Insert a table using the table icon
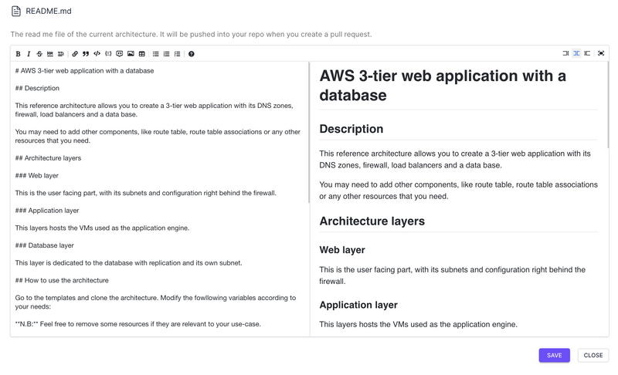Screen dimensions: 618x375 (x=142, y=54)
